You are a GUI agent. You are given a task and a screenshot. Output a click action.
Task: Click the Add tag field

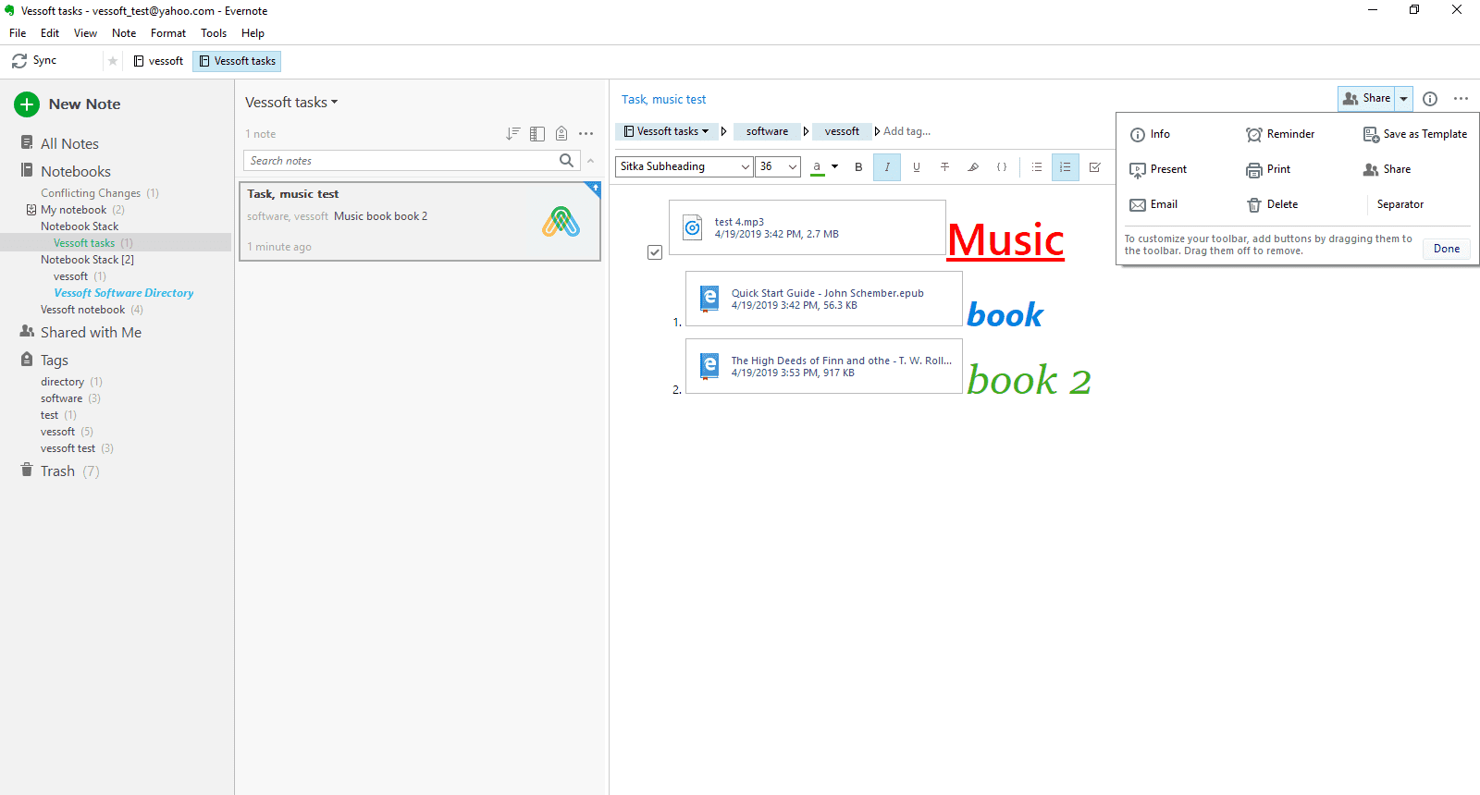906,131
